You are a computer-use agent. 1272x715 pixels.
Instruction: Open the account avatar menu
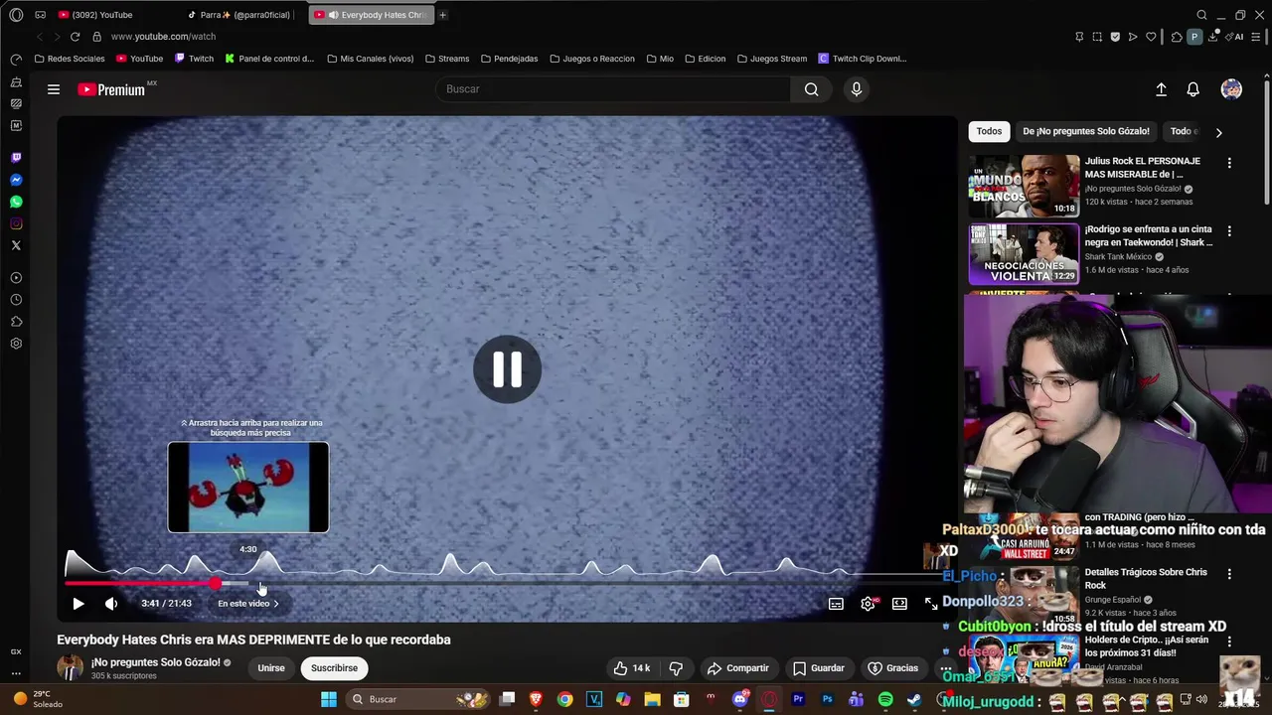[x=1231, y=89]
